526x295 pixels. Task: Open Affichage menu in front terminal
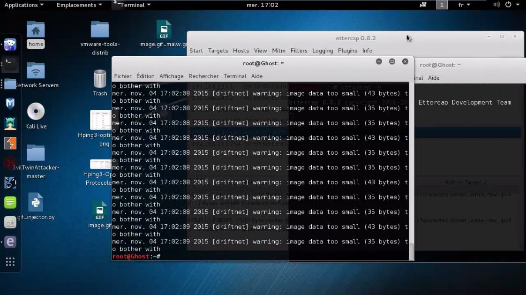pos(172,76)
